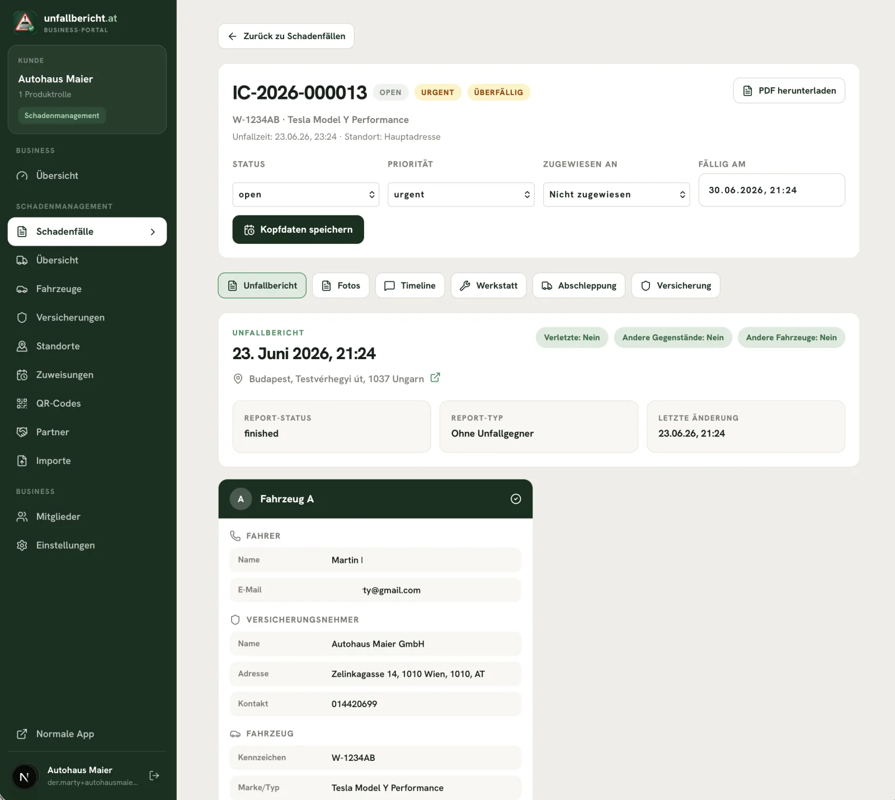Viewport: 895px width, 800px height.
Task: Click the Fahrzeuge car icon in the sidebar
Action: [x=22, y=289]
